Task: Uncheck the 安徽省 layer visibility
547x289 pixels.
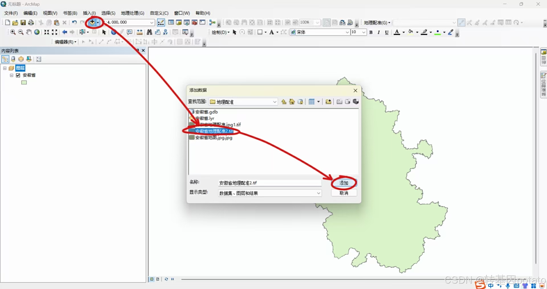Action: (18, 75)
